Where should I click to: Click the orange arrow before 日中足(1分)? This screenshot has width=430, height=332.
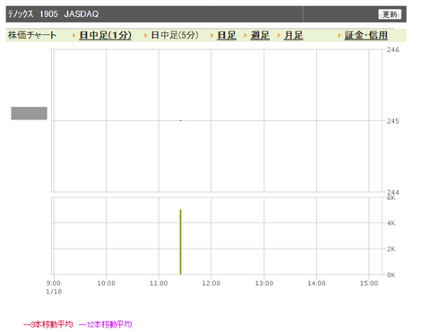tap(73, 36)
